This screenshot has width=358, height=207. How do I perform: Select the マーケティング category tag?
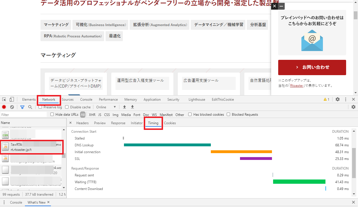pyautogui.click(x=56, y=25)
